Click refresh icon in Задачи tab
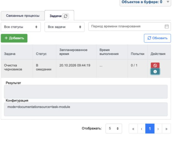Viewport: 174px width, 147px height. pyautogui.click(x=65, y=16)
